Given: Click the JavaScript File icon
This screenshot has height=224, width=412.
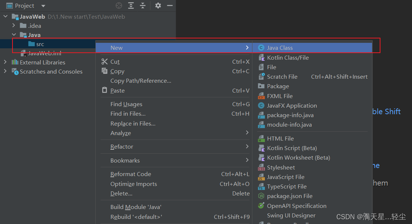Looking at the screenshot, I should [x=261, y=177].
